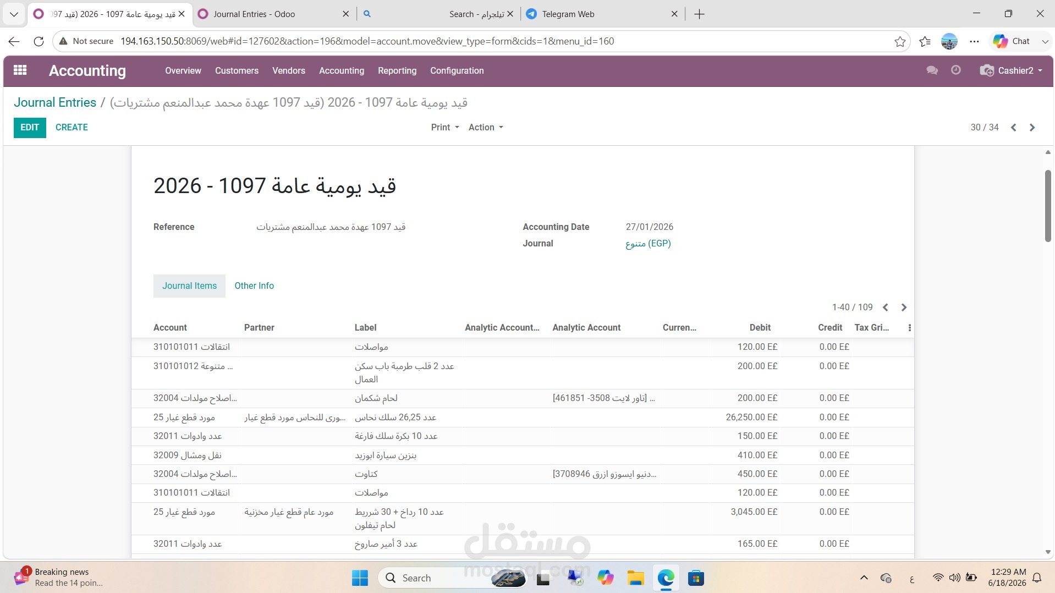1055x593 pixels.
Task: Click the CREATE button
Action: coord(72,128)
